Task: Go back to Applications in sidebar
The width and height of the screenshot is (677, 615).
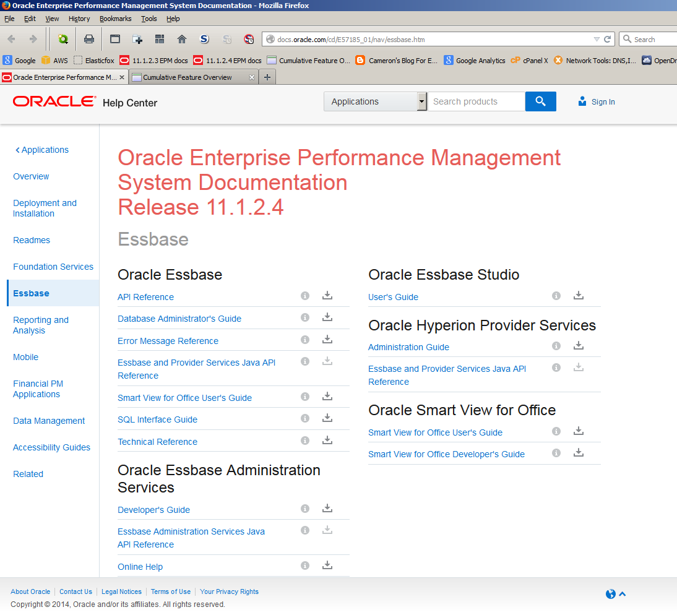Action: pos(42,150)
